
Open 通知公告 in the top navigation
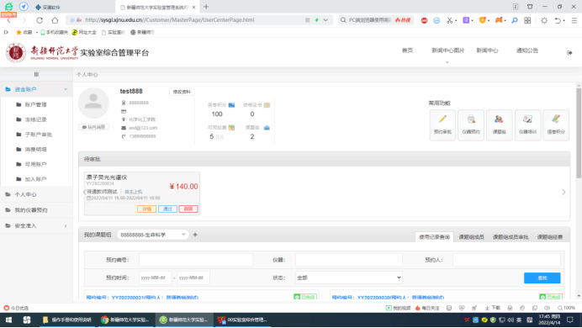(x=527, y=50)
